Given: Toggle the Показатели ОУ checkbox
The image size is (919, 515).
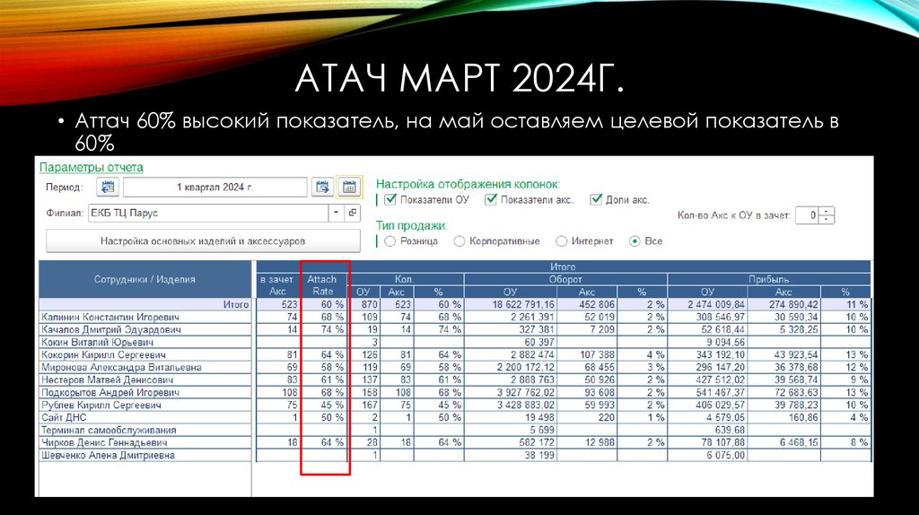Looking at the screenshot, I should pyautogui.click(x=389, y=199).
